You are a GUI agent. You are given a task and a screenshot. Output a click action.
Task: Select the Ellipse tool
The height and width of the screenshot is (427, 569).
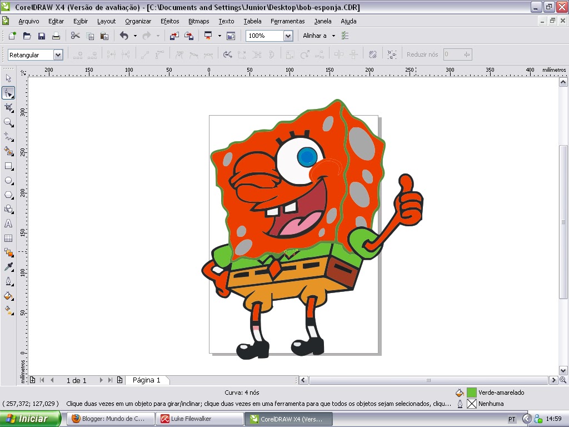click(x=8, y=181)
